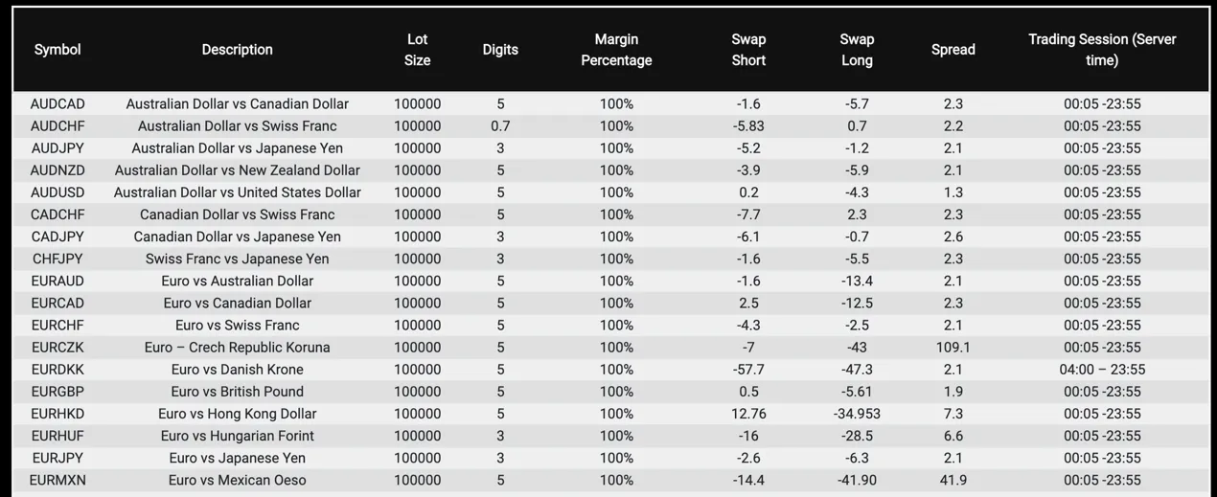Select the CHFJPY symbol cell
Screen dimensions: 1217x497
click(57, 259)
